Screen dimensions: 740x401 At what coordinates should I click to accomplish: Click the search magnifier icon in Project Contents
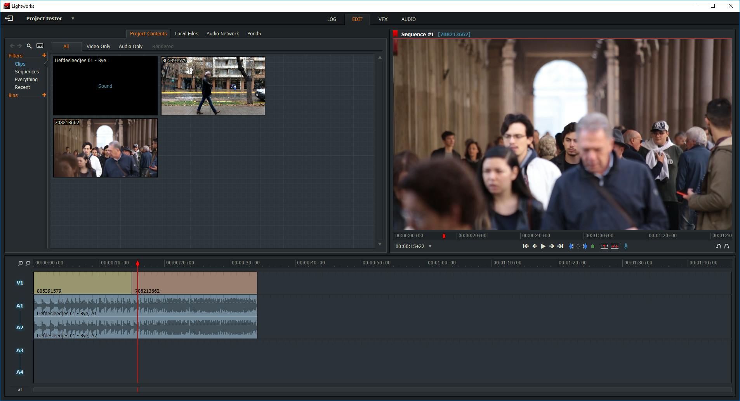pos(29,46)
